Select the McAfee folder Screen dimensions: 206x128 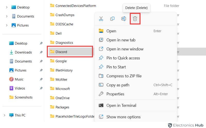click(61, 80)
